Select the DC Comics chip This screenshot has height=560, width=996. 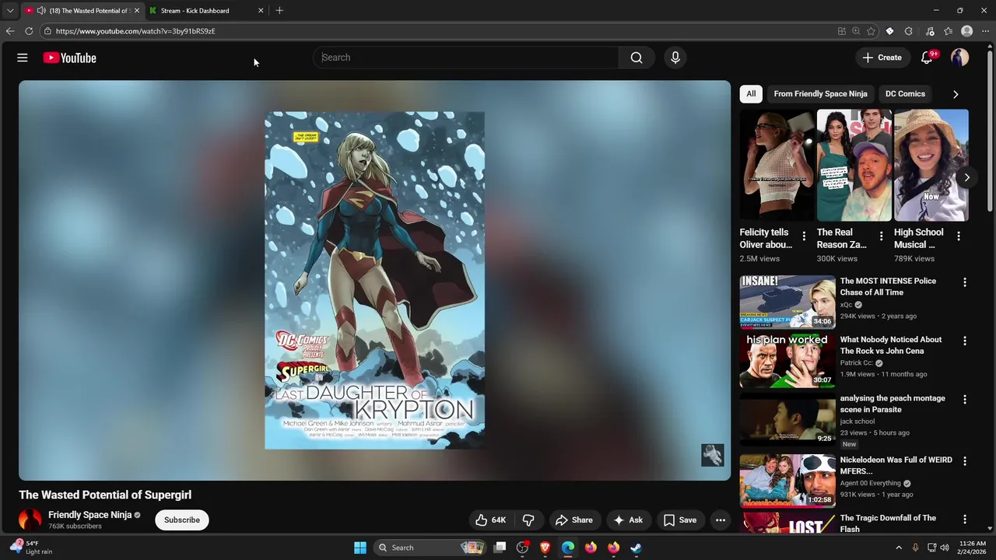point(905,93)
